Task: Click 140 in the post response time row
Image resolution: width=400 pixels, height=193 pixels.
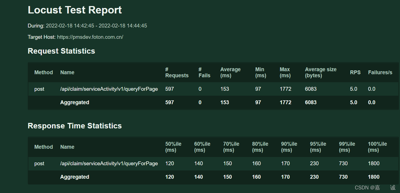Action: (x=199, y=164)
